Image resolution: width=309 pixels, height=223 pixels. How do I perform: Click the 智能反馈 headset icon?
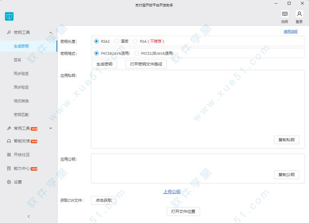pos(9,141)
